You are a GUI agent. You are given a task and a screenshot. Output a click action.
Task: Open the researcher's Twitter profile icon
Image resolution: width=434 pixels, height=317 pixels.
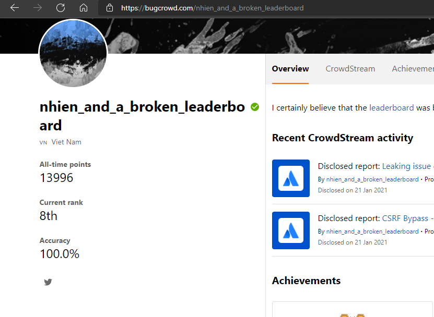click(x=48, y=282)
